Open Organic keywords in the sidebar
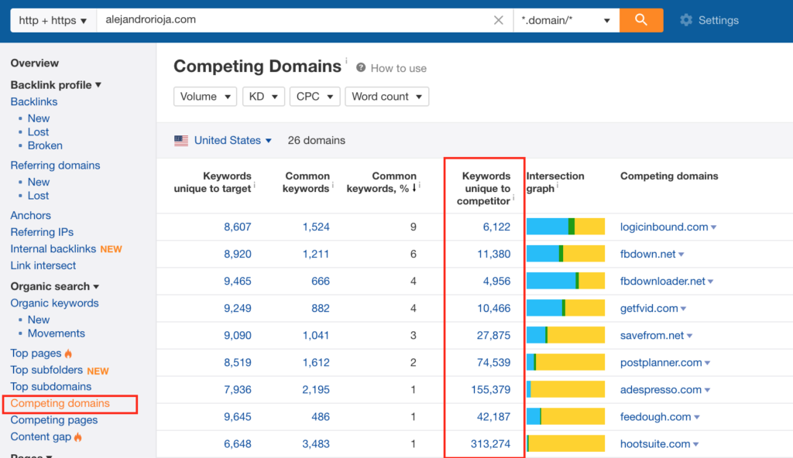793x458 pixels. 55,303
